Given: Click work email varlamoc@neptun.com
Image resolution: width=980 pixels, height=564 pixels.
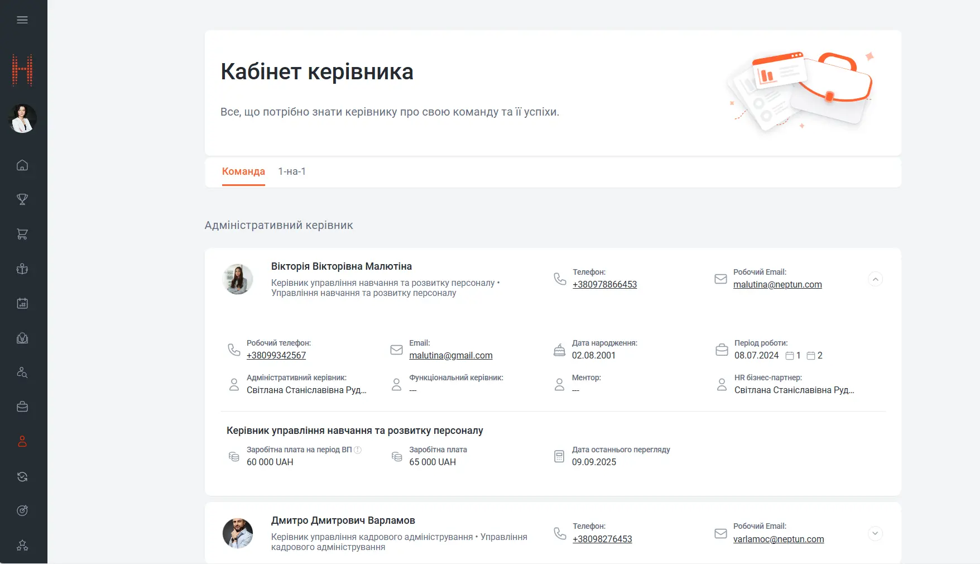Looking at the screenshot, I should pyautogui.click(x=778, y=539).
